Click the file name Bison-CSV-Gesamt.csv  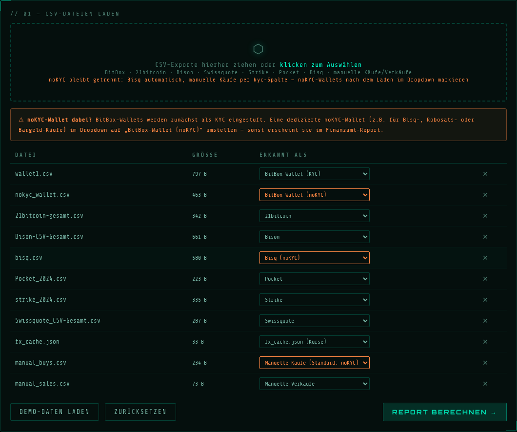[x=49, y=237]
